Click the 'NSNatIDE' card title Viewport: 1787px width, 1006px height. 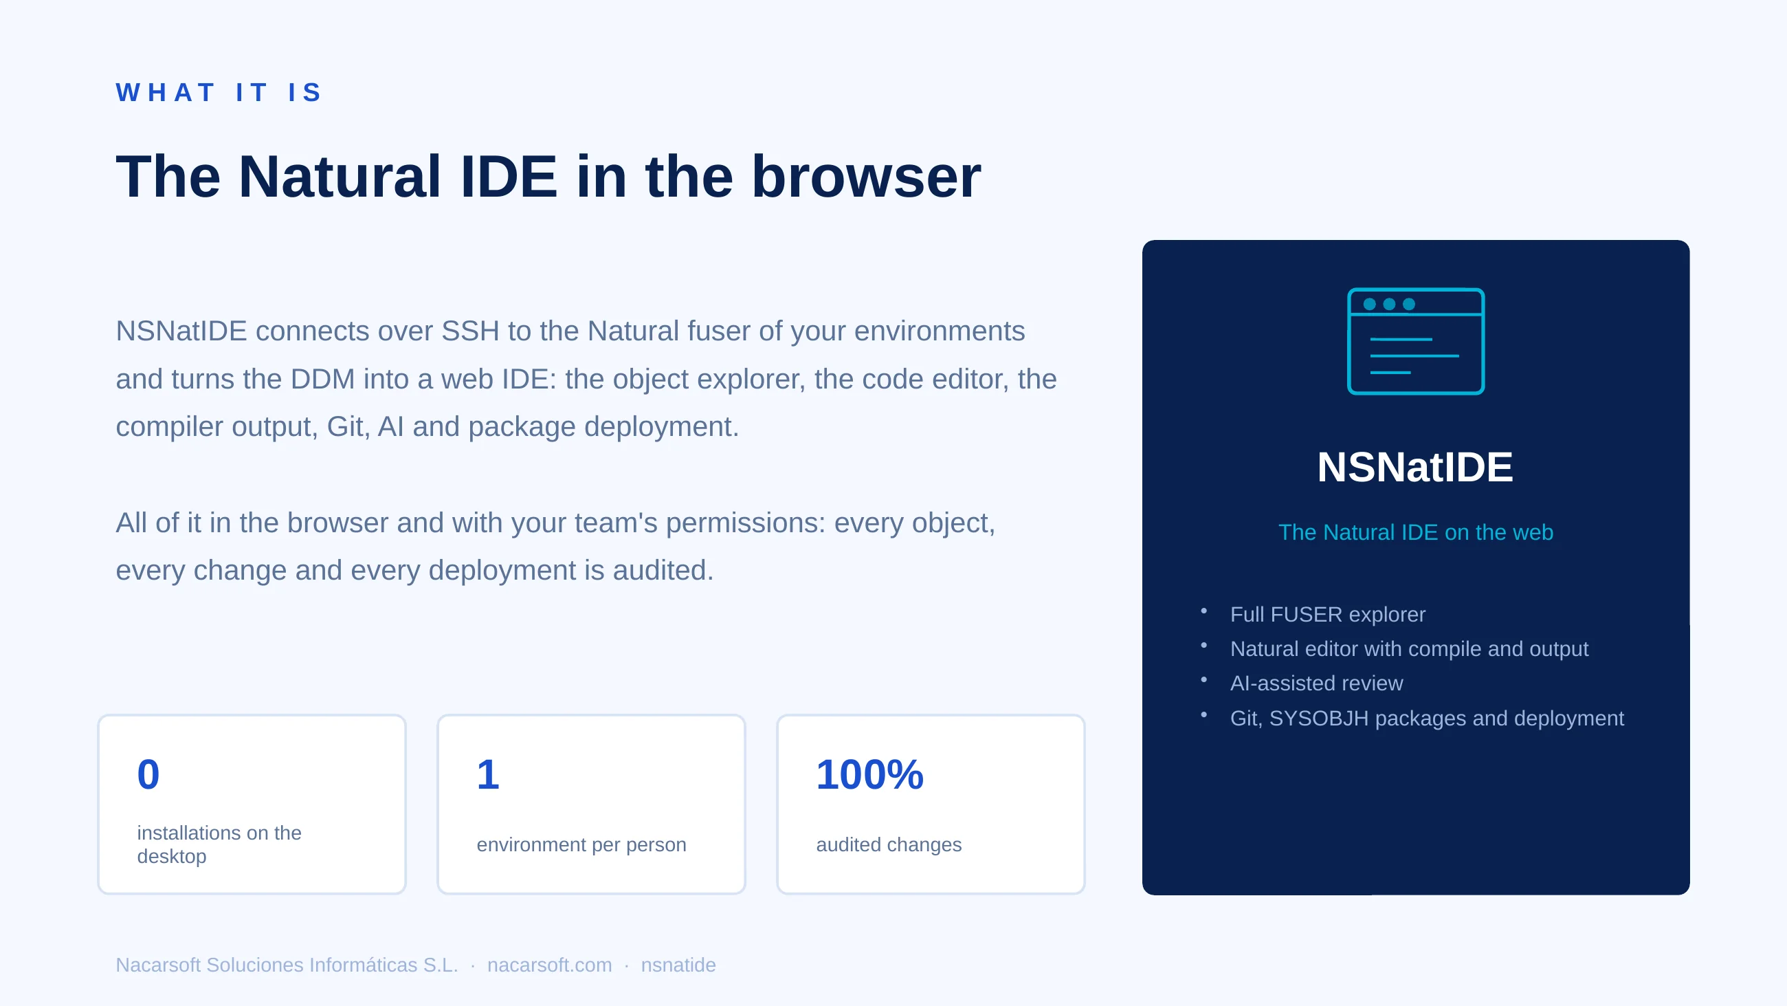[1415, 466]
